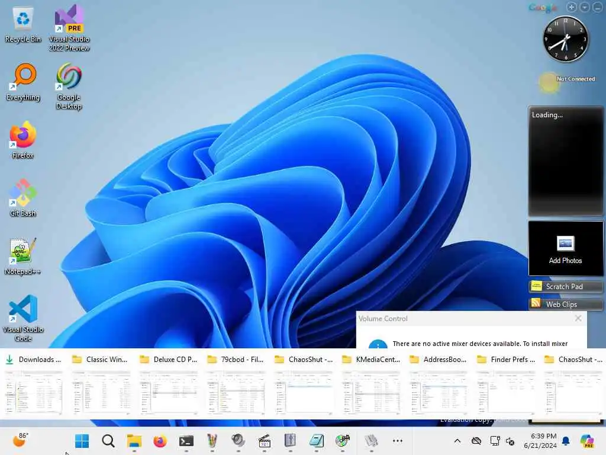Click Add Photos in sidebar gadget
This screenshot has width=606, height=455.
565,249
